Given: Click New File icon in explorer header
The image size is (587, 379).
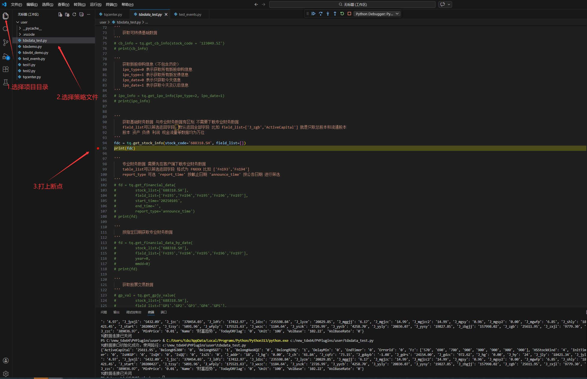Looking at the screenshot, I should click(60, 14).
